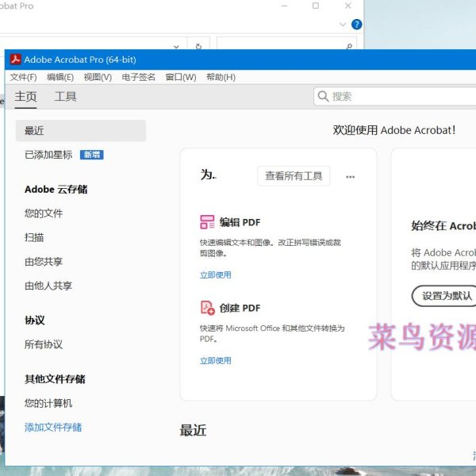This screenshot has height=476, width=476.
Task: Click the refresh icon in back window
Action: coord(198,46)
